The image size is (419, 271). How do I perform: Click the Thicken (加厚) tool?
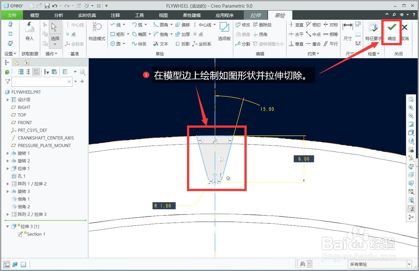tap(183, 34)
